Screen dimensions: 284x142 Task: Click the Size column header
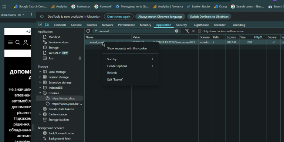(x=246, y=37)
